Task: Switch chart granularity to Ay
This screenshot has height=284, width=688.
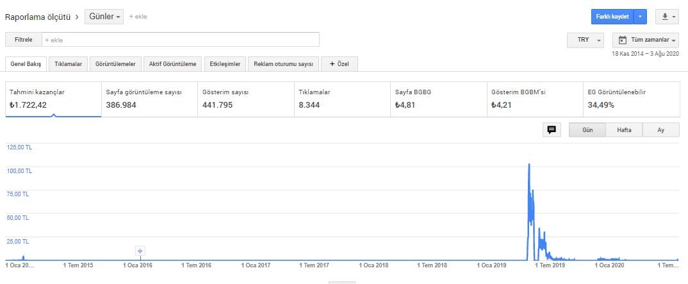Action: (x=660, y=130)
